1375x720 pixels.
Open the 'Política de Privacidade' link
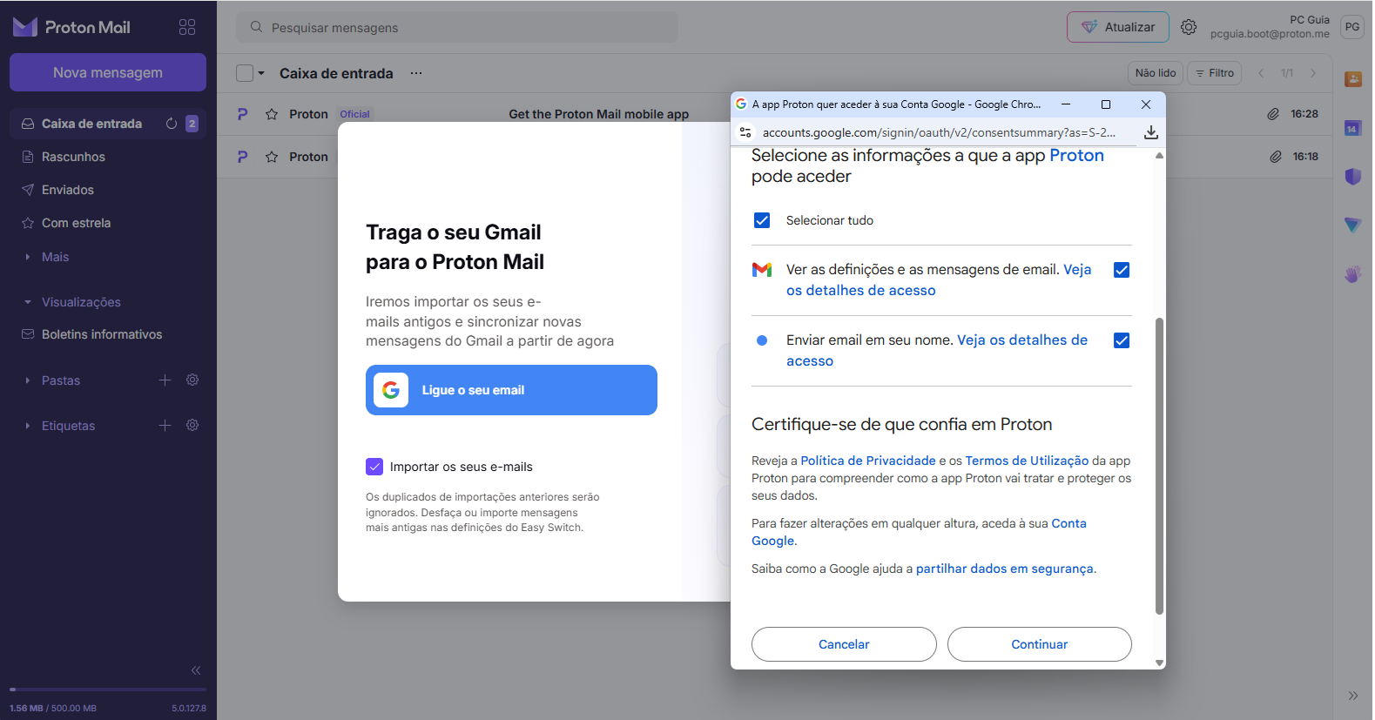(x=868, y=461)
